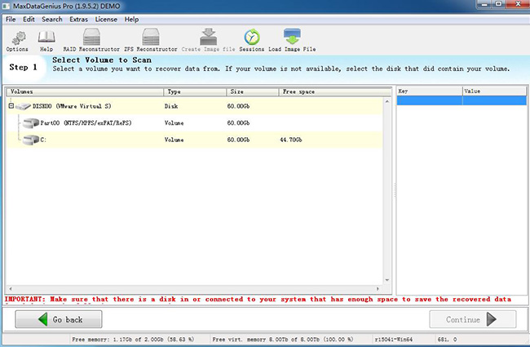The image size is (530, 347).
Task: Open the Help book icon
Action: pyautogui.click(x=46, y=37)
